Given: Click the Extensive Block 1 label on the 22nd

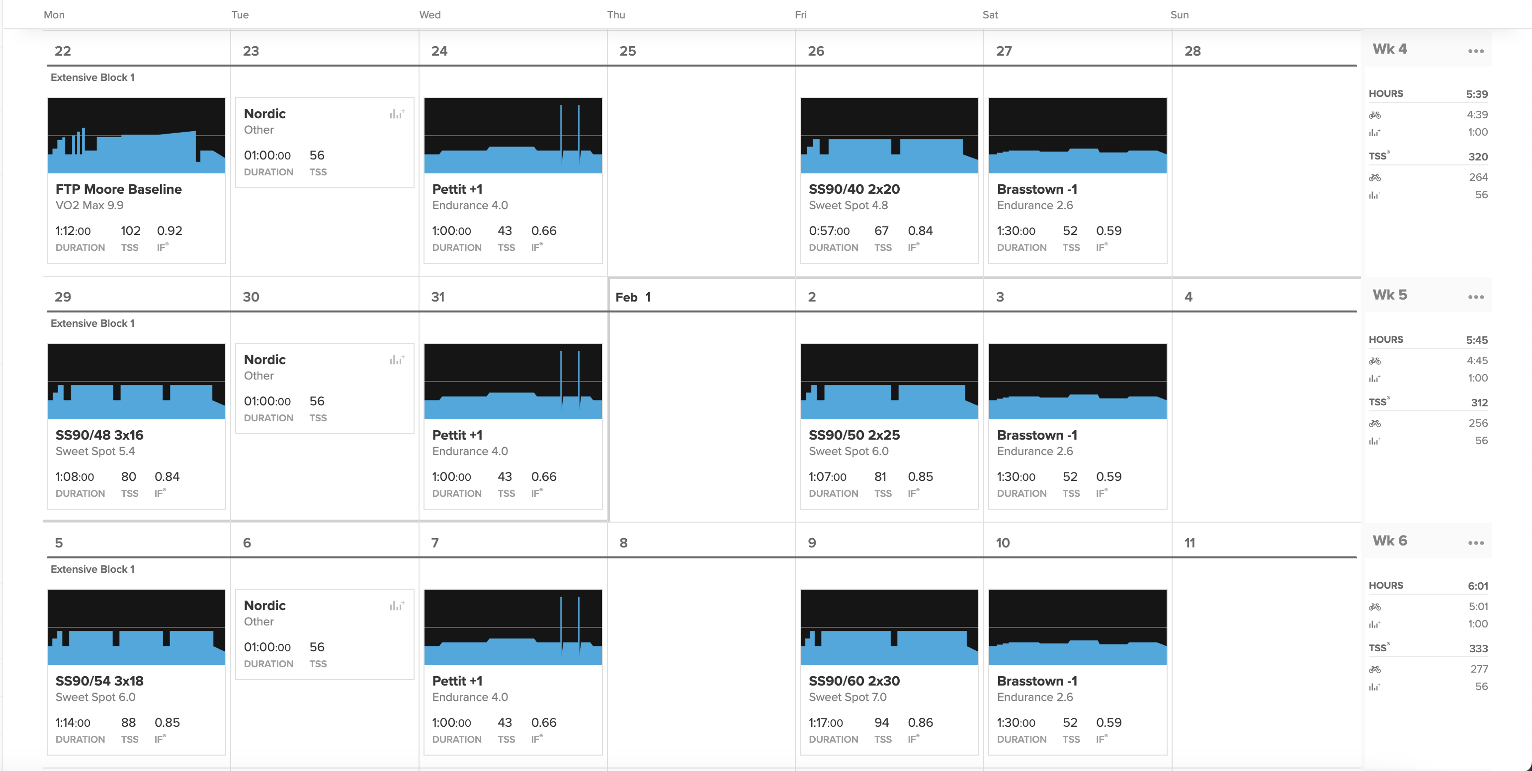Looking at the screenshot, I should [x=92, y=77].
